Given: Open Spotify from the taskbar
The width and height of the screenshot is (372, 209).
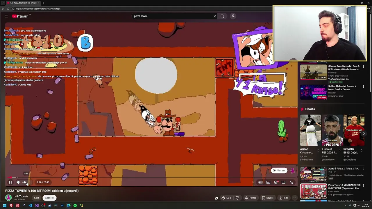Looking at the screenshot, I should (x=75, y=206).
